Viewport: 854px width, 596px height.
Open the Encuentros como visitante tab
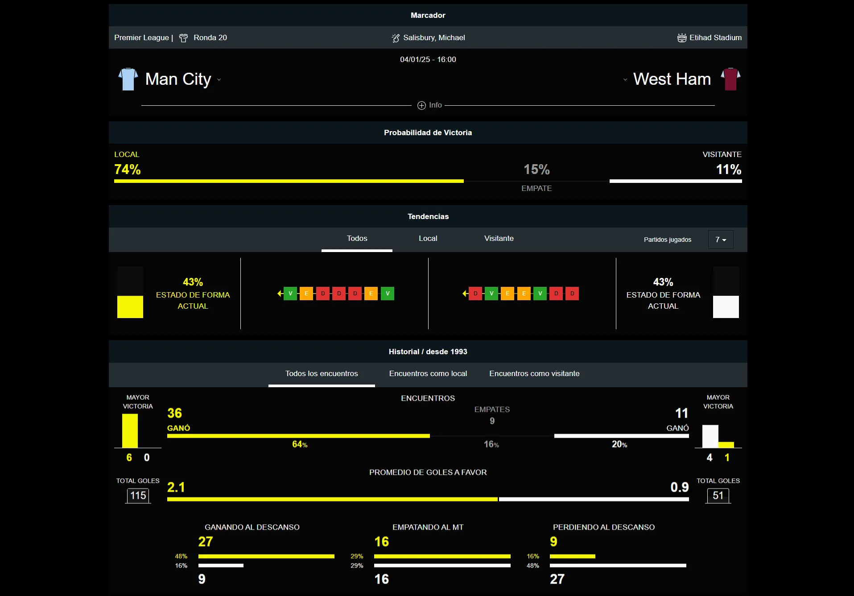(x=534, y=374)
